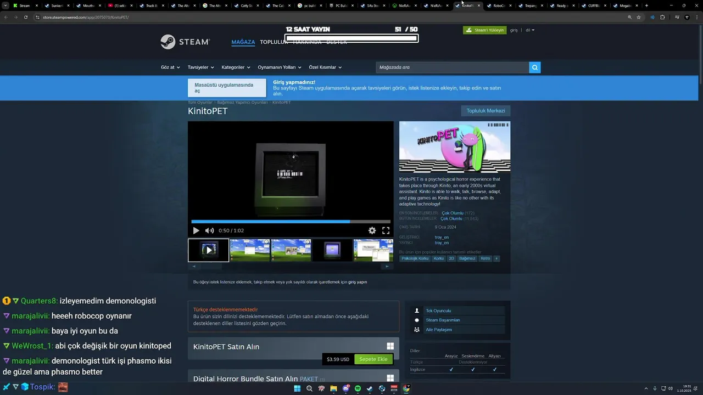Open the TOPLULUK menu item
The image size is (703, 395).
pos(274,42)
